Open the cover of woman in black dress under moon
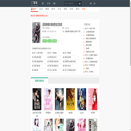This screenshot has height=131, width=131. pyautogui.click(x=59, y=99)
